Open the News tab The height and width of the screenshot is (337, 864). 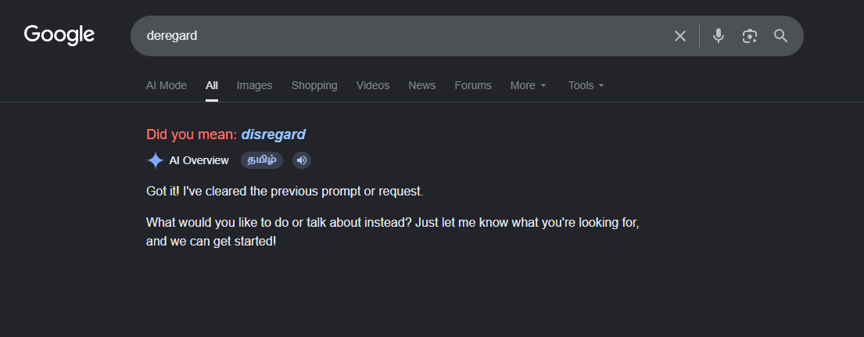point(422,85)
